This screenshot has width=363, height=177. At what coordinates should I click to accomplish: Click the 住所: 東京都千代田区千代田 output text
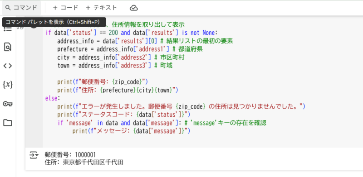(84, 163)
